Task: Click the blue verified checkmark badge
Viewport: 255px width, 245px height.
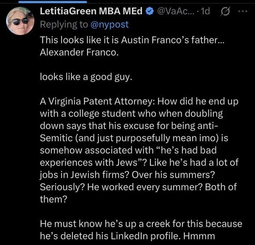Action: click(150, 11)
